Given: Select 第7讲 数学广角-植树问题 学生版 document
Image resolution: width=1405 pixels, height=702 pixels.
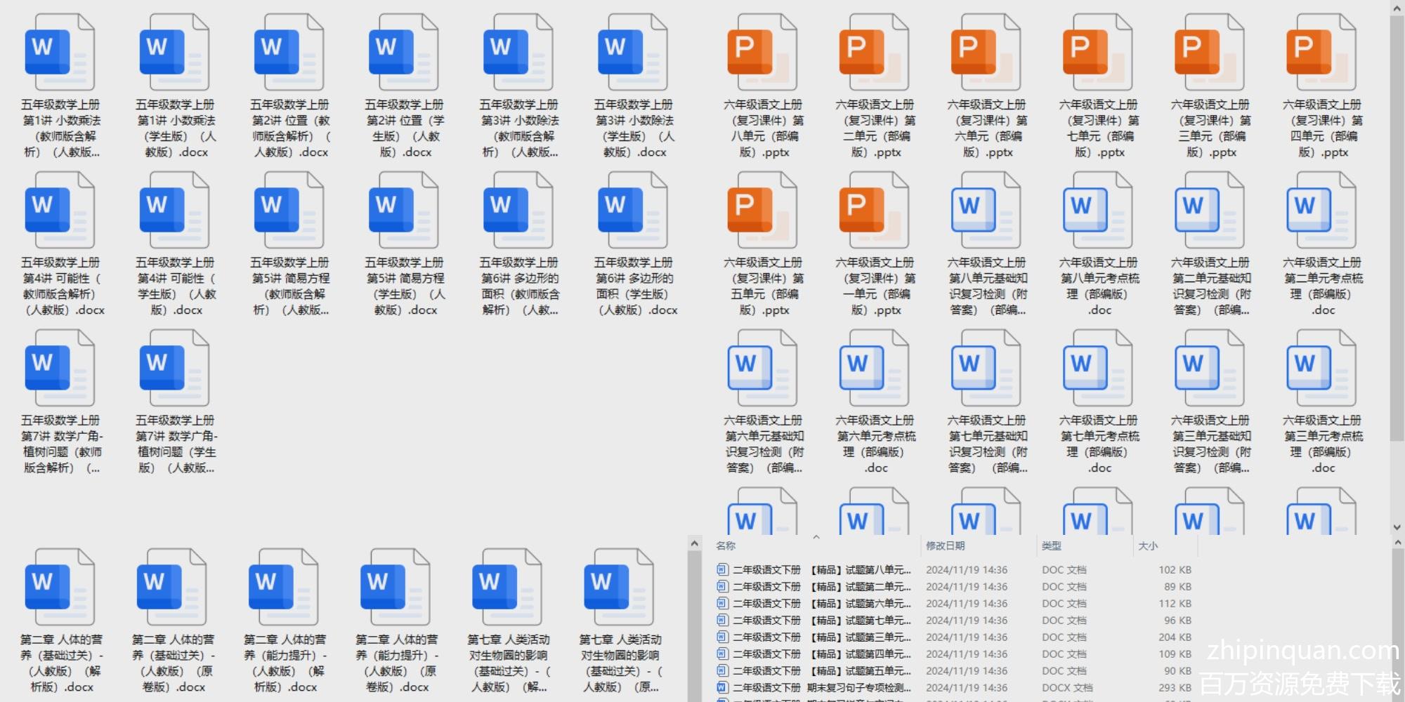Looking at the screenshot, I should click(x=174, y=369).
